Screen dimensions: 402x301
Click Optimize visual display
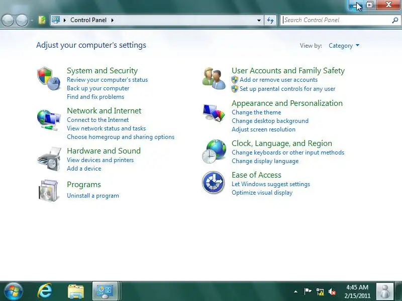262,193
